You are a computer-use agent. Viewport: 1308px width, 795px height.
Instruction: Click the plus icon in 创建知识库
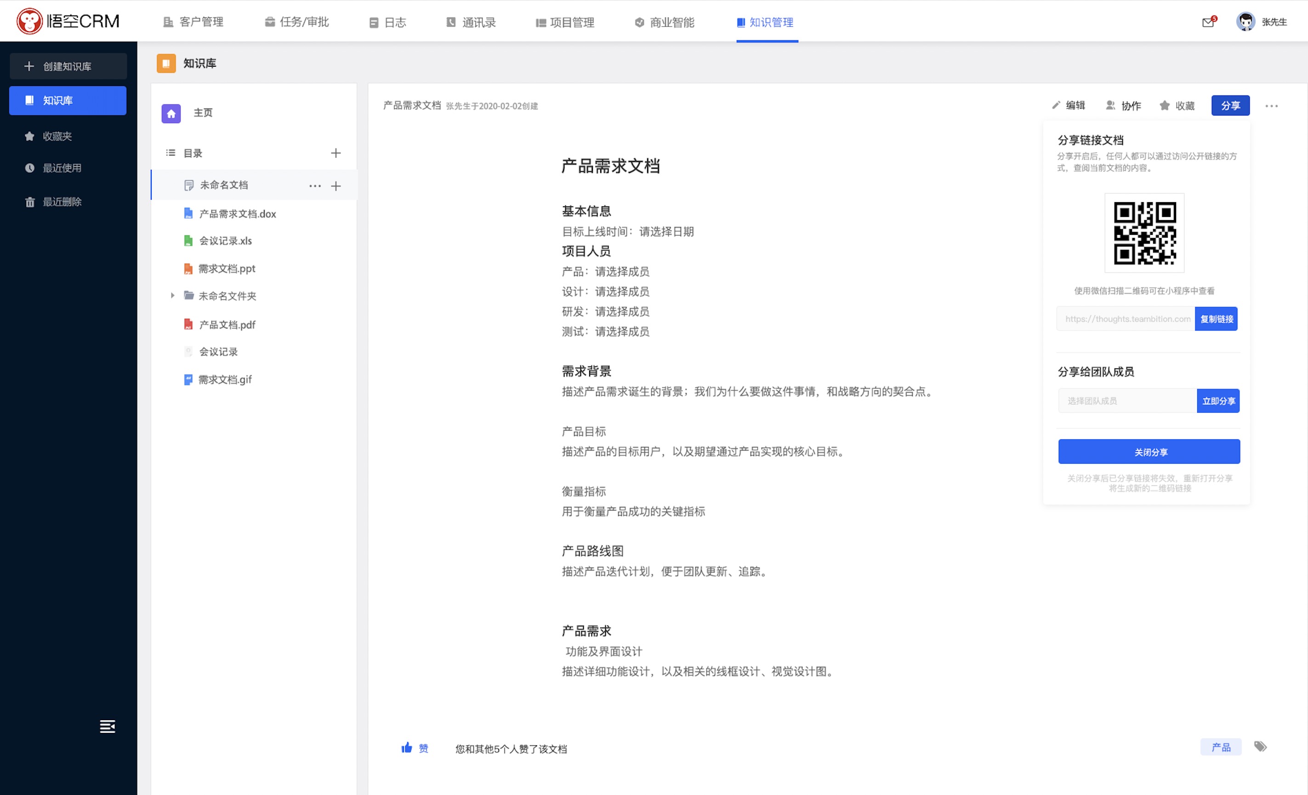point(29,66)
